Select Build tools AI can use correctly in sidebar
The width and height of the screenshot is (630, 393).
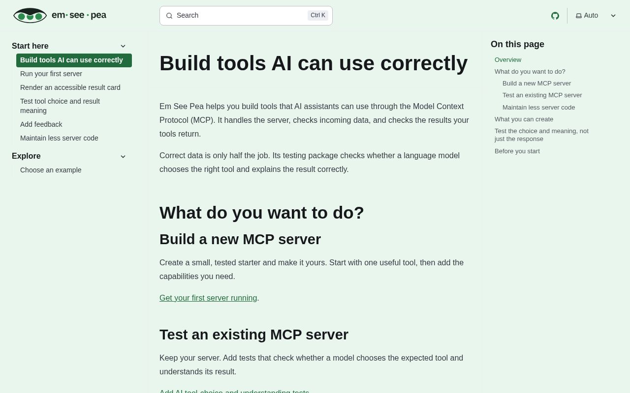(x=74, y=60)
